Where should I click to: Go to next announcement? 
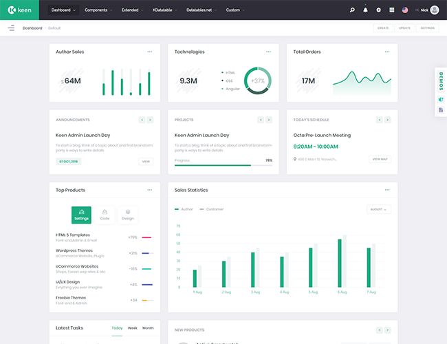(x=150, y=120)
